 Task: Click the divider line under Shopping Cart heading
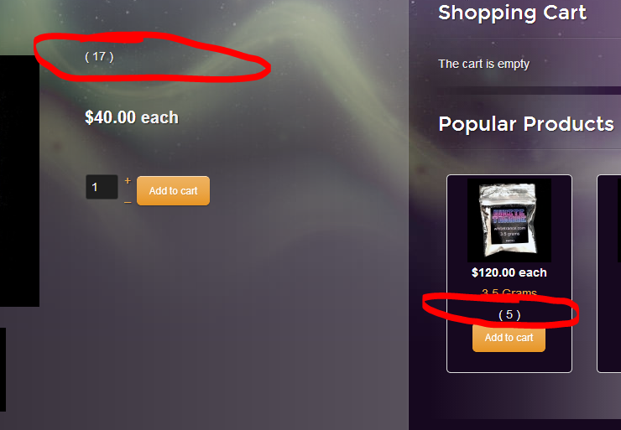530,38
